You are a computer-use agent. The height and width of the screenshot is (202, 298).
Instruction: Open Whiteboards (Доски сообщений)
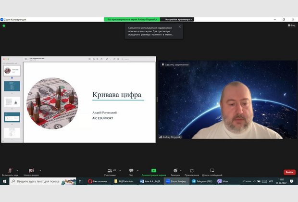tap(212, 171)
